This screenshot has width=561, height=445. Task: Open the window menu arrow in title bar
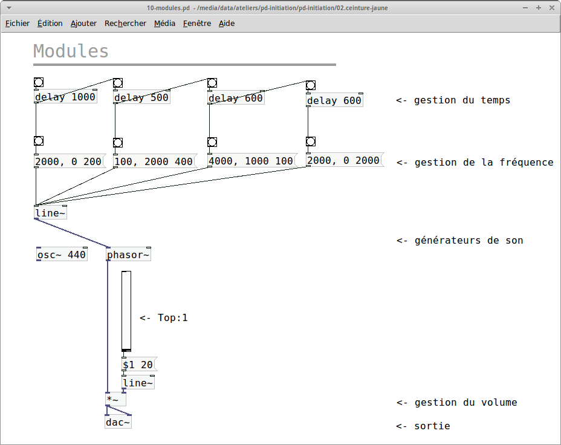click(9, 8)
